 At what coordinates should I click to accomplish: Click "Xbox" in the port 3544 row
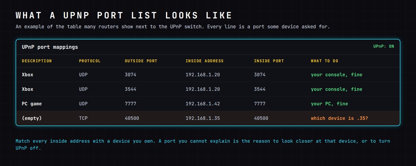(28, 89)
